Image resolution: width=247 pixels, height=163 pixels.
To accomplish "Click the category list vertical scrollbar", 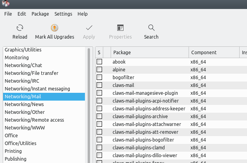I will coord(89,105).
